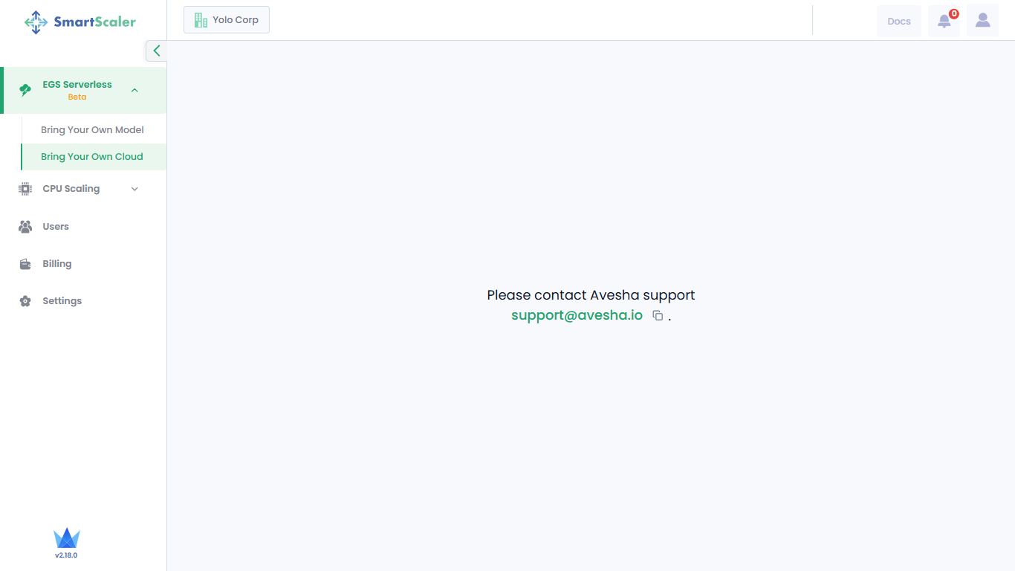Expand the CPU Scaling chevron

click(x=134, y=189)
